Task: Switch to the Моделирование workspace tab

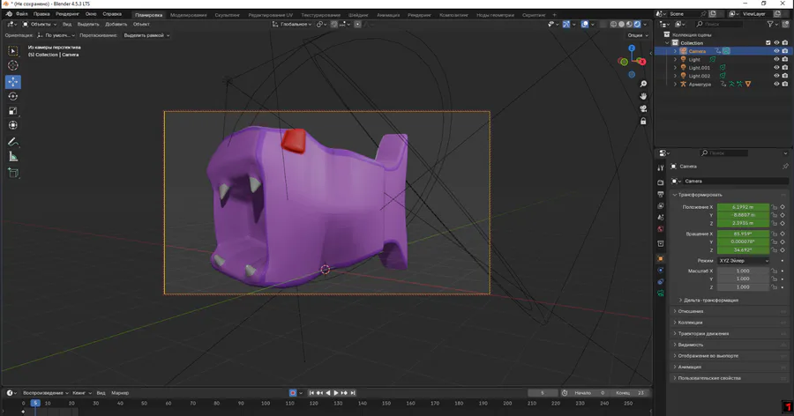Action: (x=189, y=15)
